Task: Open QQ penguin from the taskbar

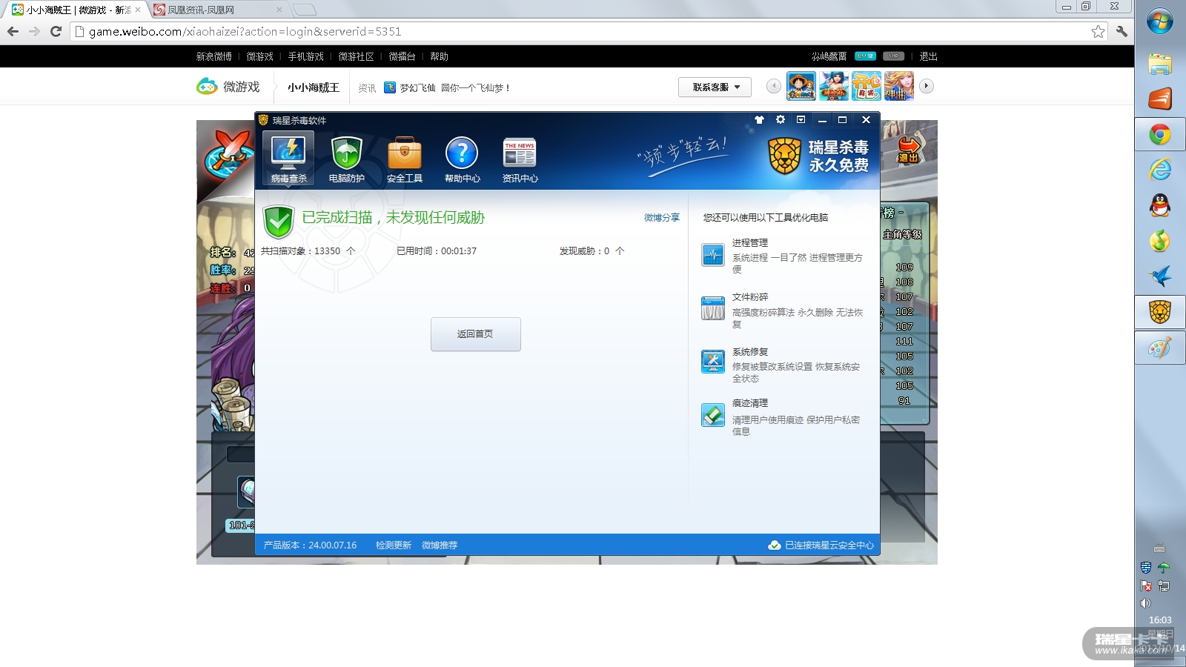Action: (x=1160, y=205)
